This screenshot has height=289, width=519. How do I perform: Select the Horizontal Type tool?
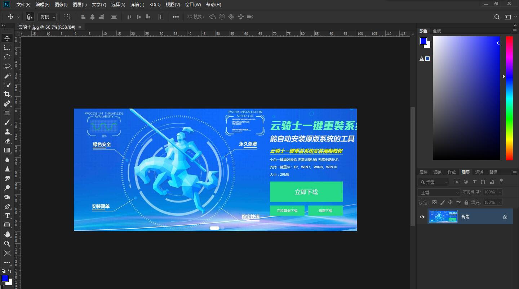[x=7, y=216]
